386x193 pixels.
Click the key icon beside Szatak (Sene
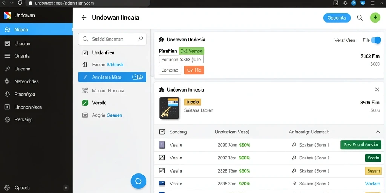point(294,158)
